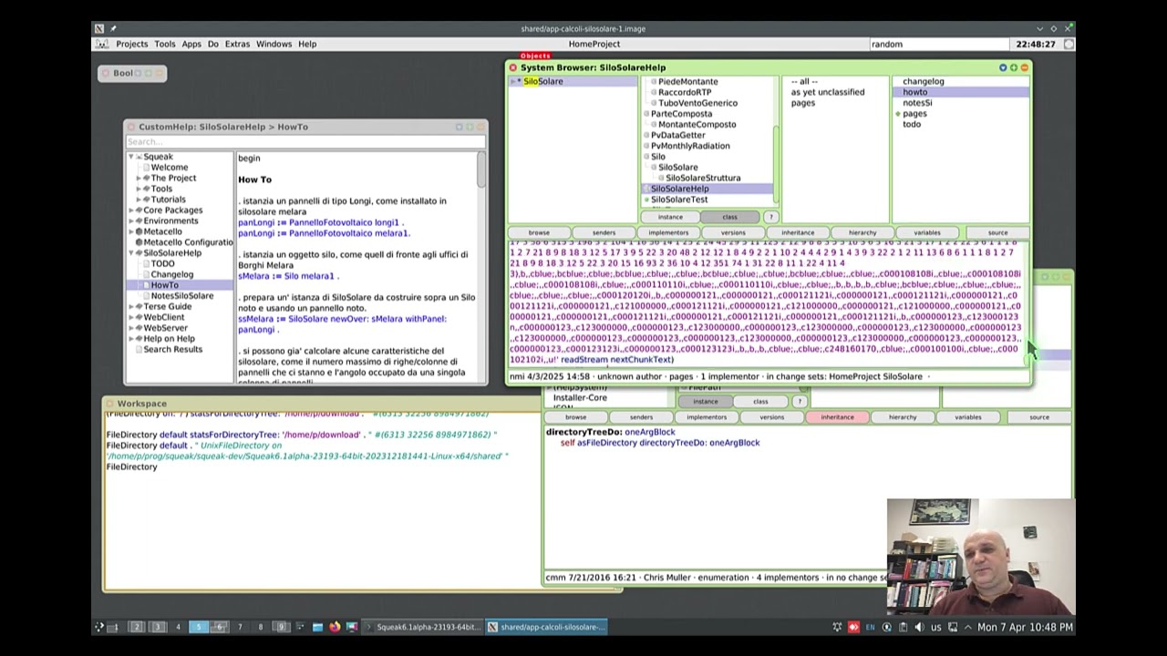Open the Help menu in Squeak's menu bar
Viewport: 1167px width, 656px height.
click(x=307, y=44)
